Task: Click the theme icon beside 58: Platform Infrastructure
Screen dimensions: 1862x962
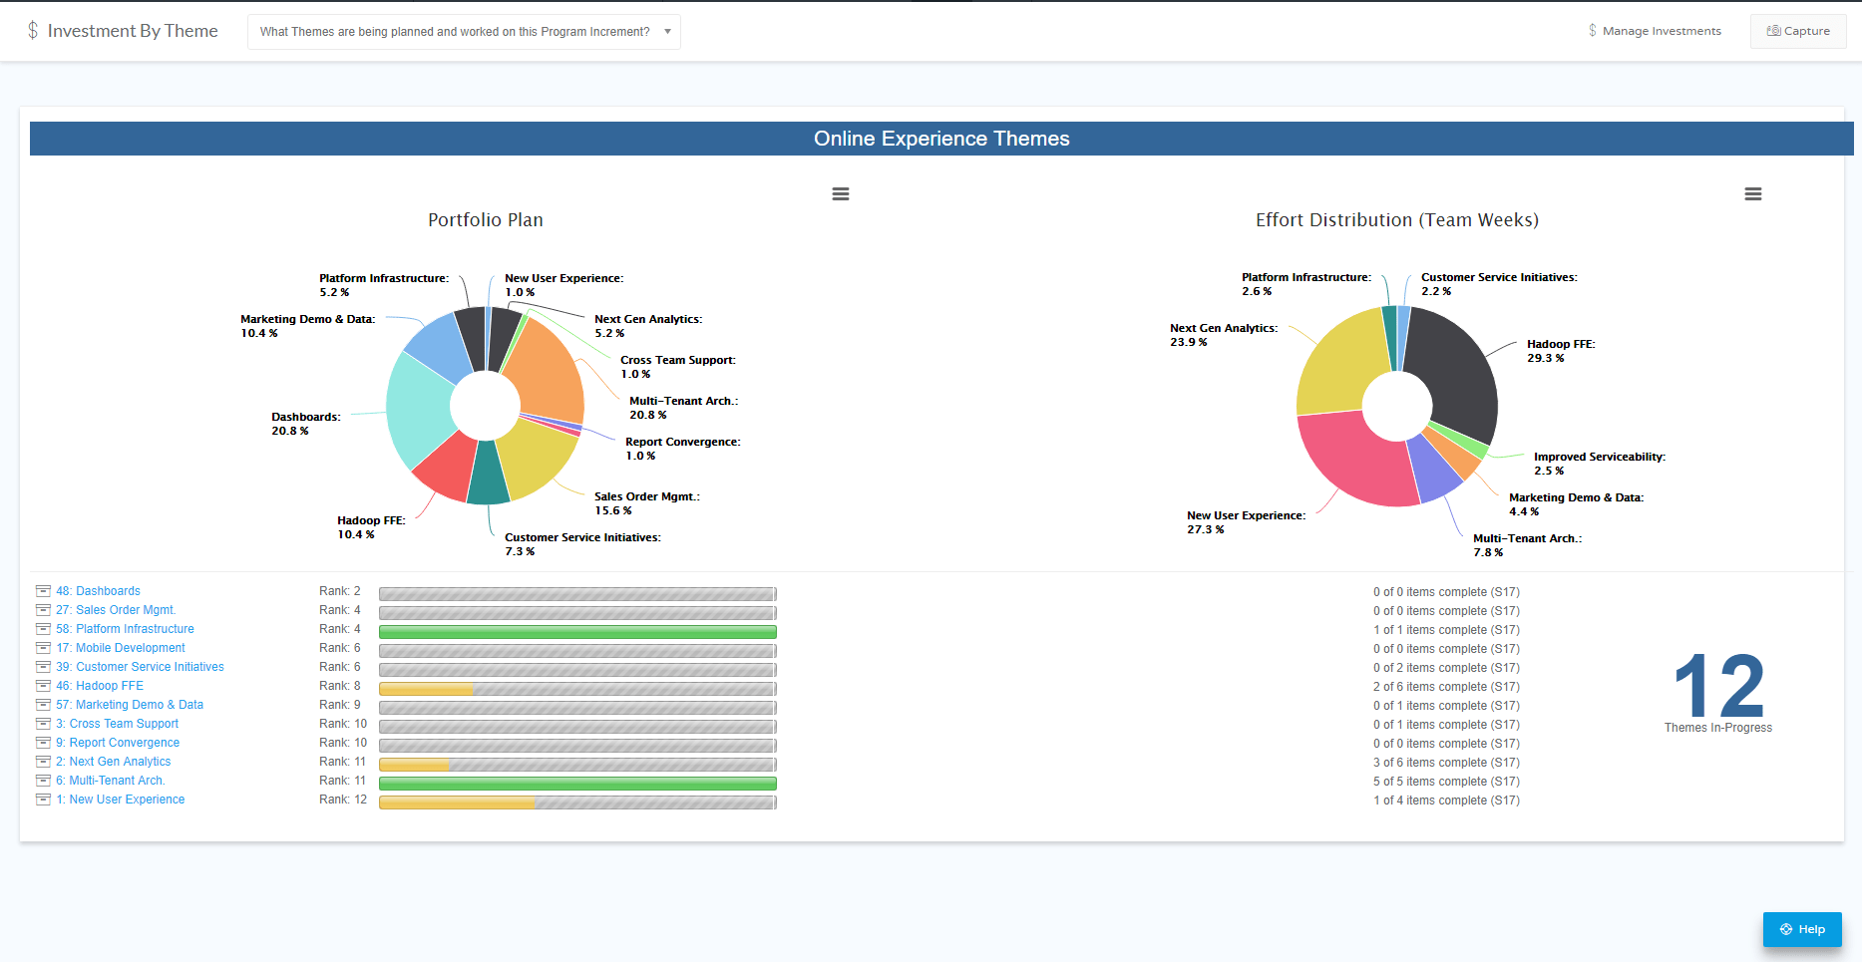Action: coord(43,629)
